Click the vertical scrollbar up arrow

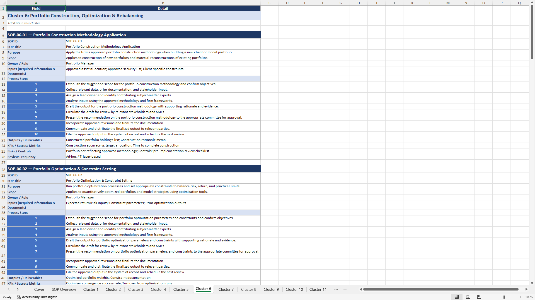[532, 3]
